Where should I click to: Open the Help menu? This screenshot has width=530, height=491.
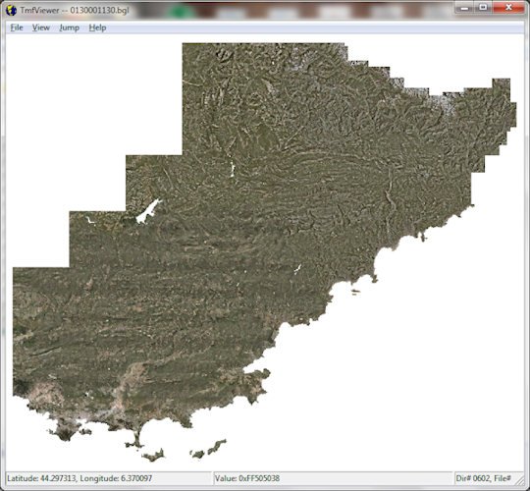pyautogui.click(x=97, y=27)
